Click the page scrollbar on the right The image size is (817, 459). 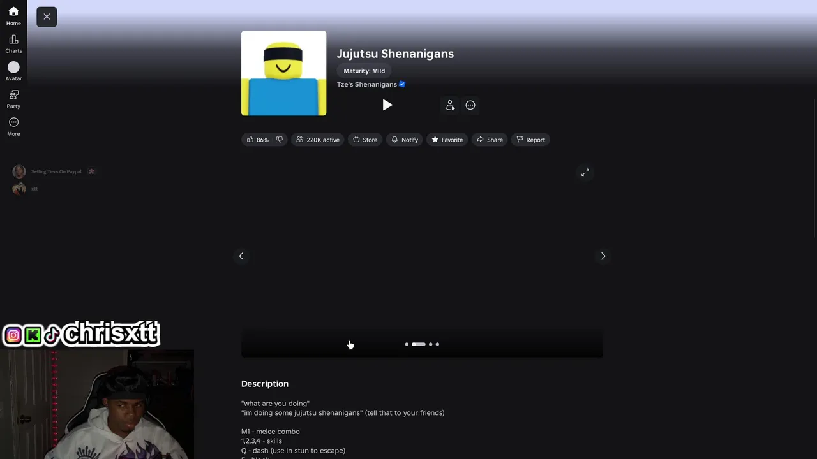point(814,169)
